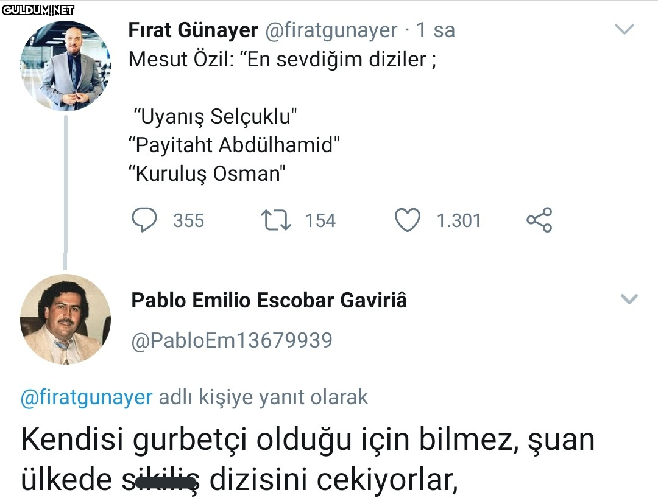Image resolution: width=658 pixels, height=501 pixels.
Task: Expand options chevron on Pablo Escobar's reply
Action: 629,299
